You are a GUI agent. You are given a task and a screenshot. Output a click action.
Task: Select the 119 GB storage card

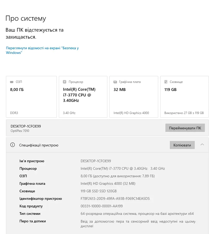[184, 97]
